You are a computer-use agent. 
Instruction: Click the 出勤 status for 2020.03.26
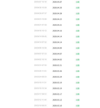pos(77,71)
